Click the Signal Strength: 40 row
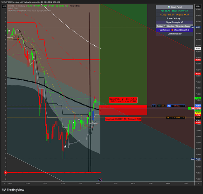This screenshot has height=194, width=203. pyautogui.click(x=175, y=22)
